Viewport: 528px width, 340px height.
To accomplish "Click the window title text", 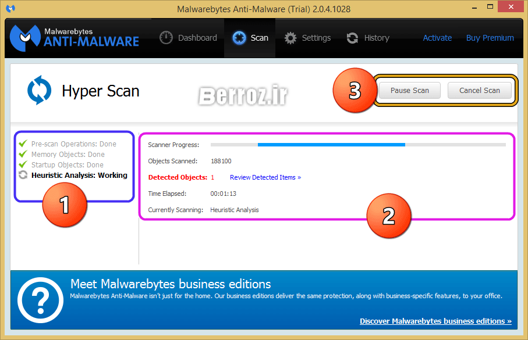I will 264,9.
